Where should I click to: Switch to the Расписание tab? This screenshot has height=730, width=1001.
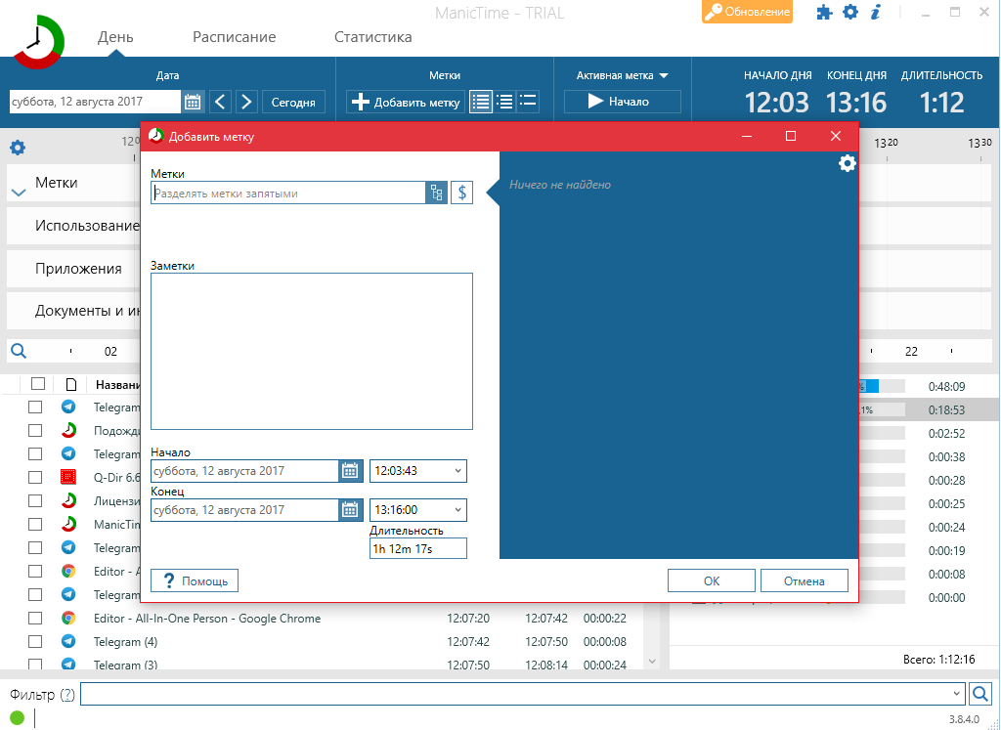coord(235,37)
